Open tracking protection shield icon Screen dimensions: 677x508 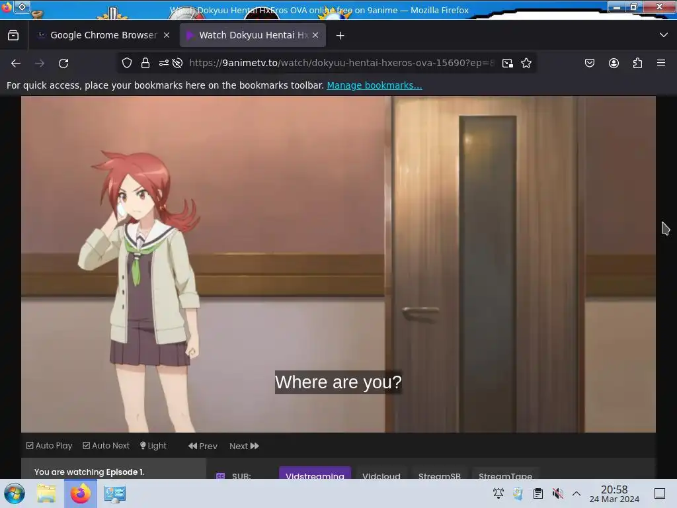coord(126,63)
